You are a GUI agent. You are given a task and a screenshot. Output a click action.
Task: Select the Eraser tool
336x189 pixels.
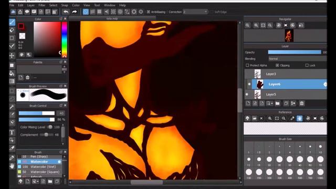pyautogui.click(x=12, y=30)
